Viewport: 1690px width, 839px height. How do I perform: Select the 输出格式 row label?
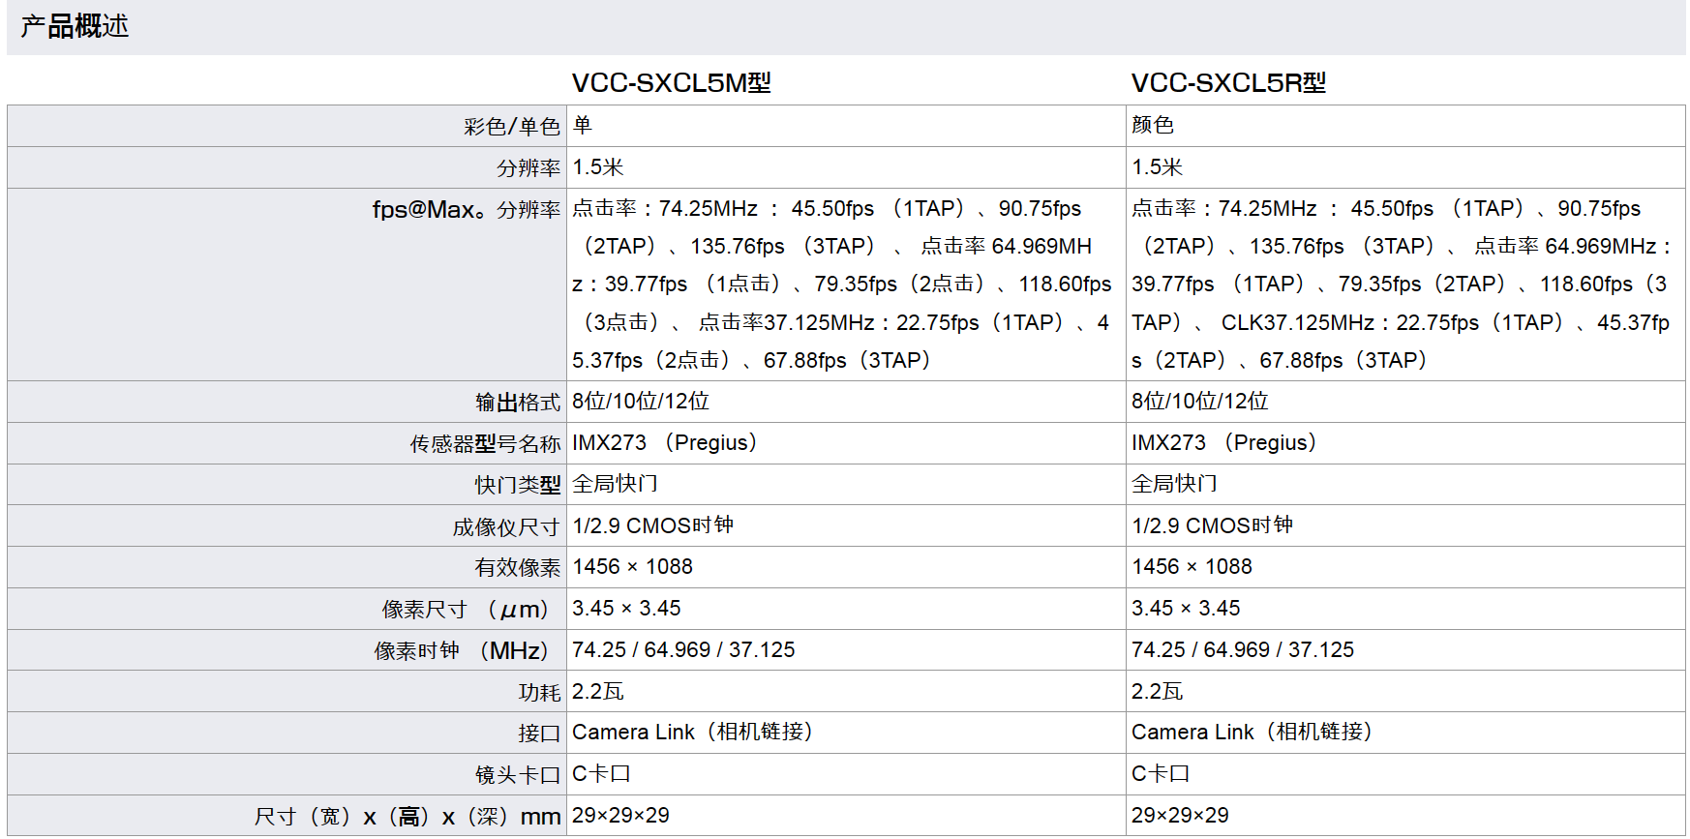[518, 403]
